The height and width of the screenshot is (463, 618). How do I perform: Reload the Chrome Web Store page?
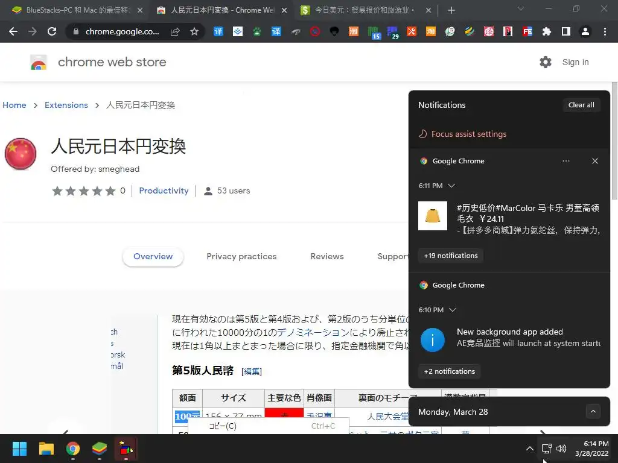52,31
